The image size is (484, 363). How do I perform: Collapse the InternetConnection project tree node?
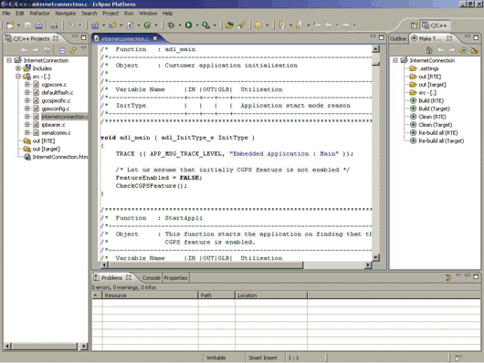[9, 60]
